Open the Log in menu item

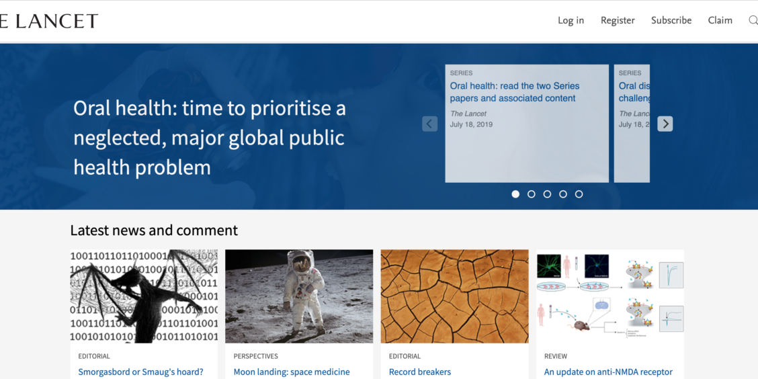coord(571,20)
